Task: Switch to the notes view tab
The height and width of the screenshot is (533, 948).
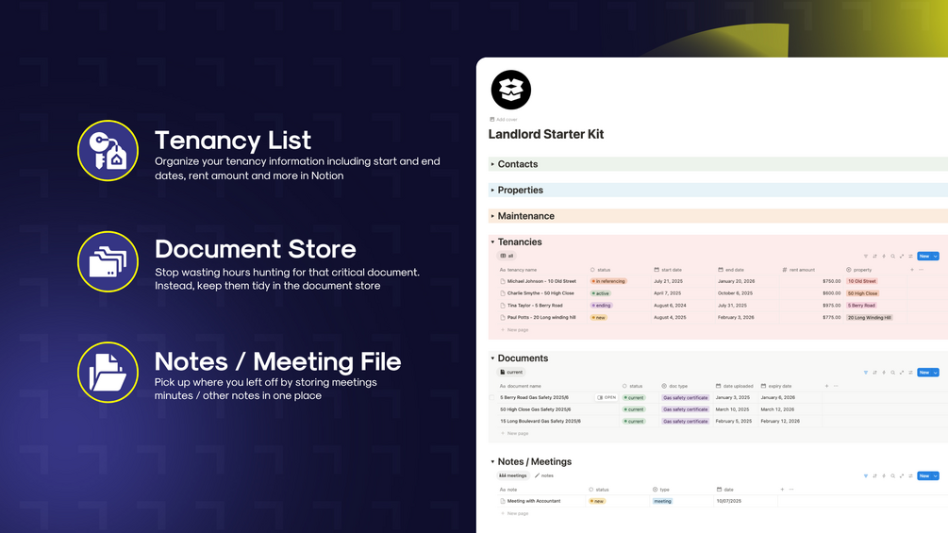Action: 544,475
